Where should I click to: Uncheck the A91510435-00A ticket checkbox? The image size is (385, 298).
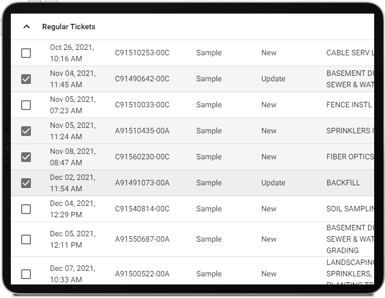(26, 131)
